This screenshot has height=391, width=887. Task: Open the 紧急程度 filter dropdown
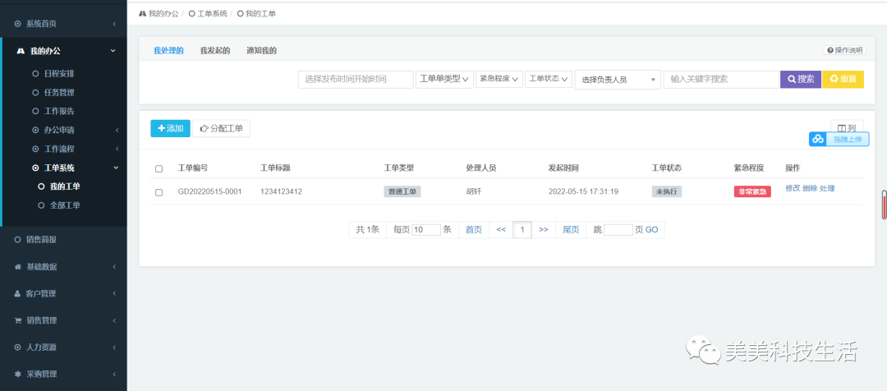pos(499,80)
